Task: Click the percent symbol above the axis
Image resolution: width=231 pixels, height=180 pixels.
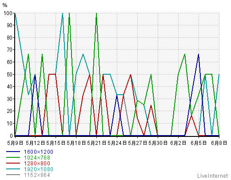Action: tap(5, 5)
